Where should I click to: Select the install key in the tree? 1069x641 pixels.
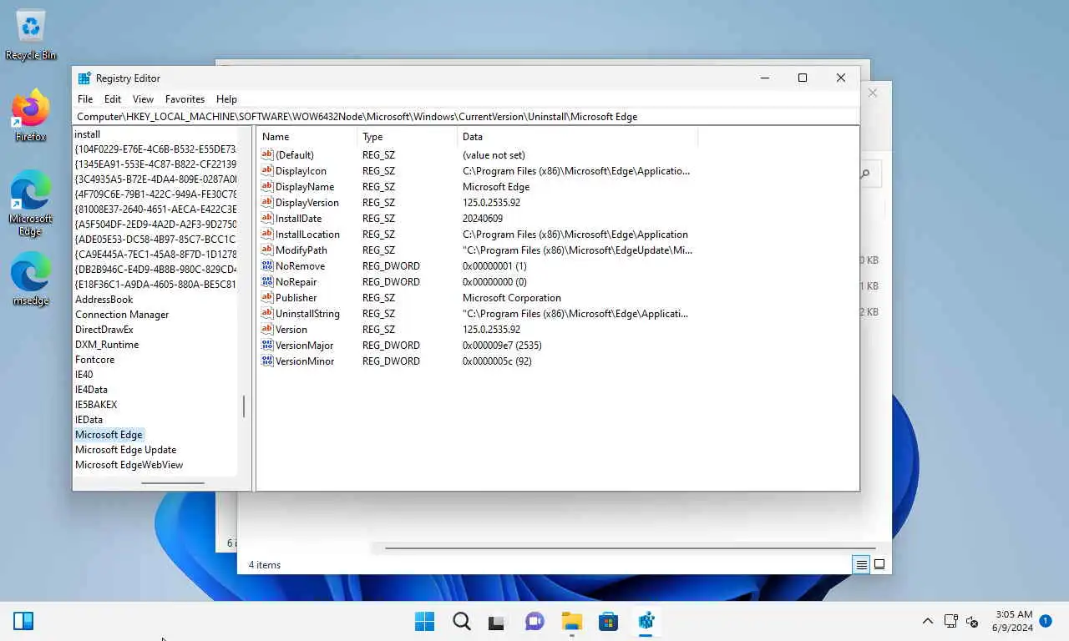pos(88,134)
